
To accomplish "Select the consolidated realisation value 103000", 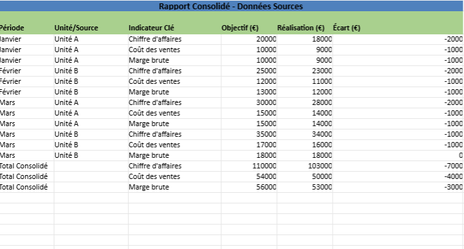I will click(x=304, y=166).
